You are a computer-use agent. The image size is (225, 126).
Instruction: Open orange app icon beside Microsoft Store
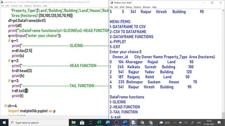pos(91,122)
